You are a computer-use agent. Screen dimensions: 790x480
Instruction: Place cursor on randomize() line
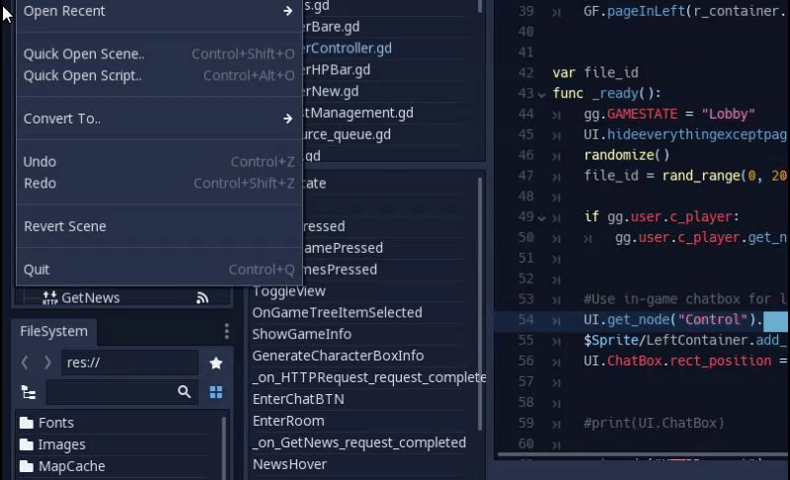pyautogui.click(x=626, y=155)
